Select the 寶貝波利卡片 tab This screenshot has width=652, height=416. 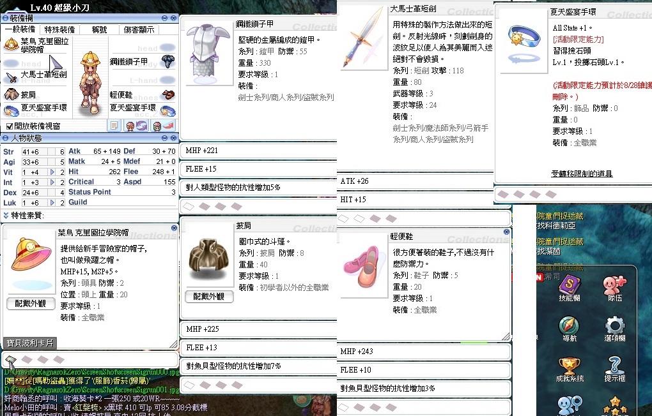pyautogui.click(x=30, y=343)
